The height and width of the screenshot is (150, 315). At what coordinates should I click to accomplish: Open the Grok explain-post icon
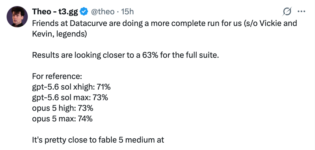(x=286, y=11)
